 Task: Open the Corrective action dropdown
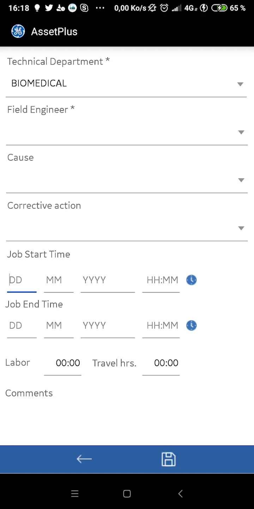point(126,228)
